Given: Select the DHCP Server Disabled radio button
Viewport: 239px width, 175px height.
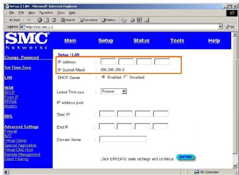Looking at the screenshot, I should [x=125, y=77].
